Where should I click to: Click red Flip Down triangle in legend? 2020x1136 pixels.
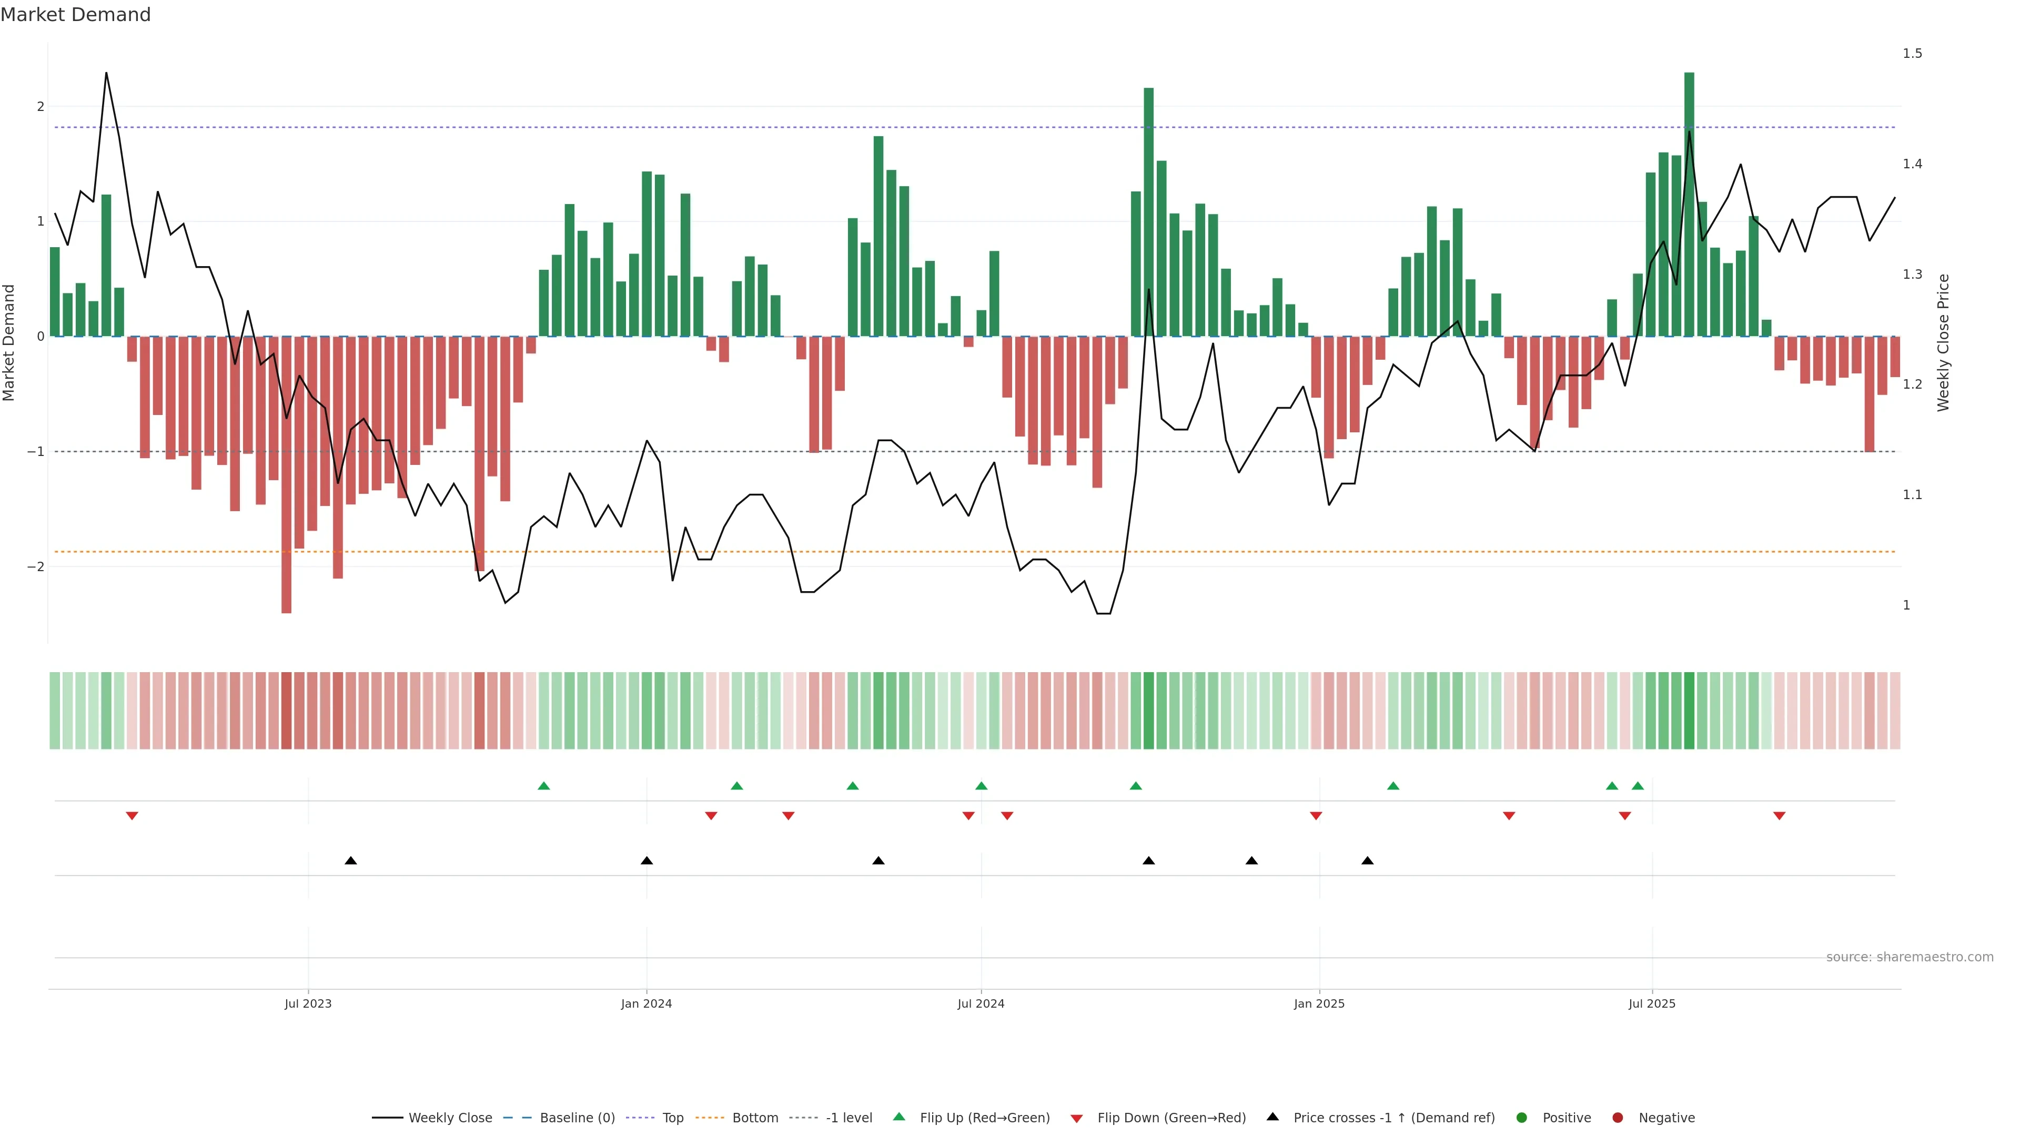(x=1077, y=1119)
